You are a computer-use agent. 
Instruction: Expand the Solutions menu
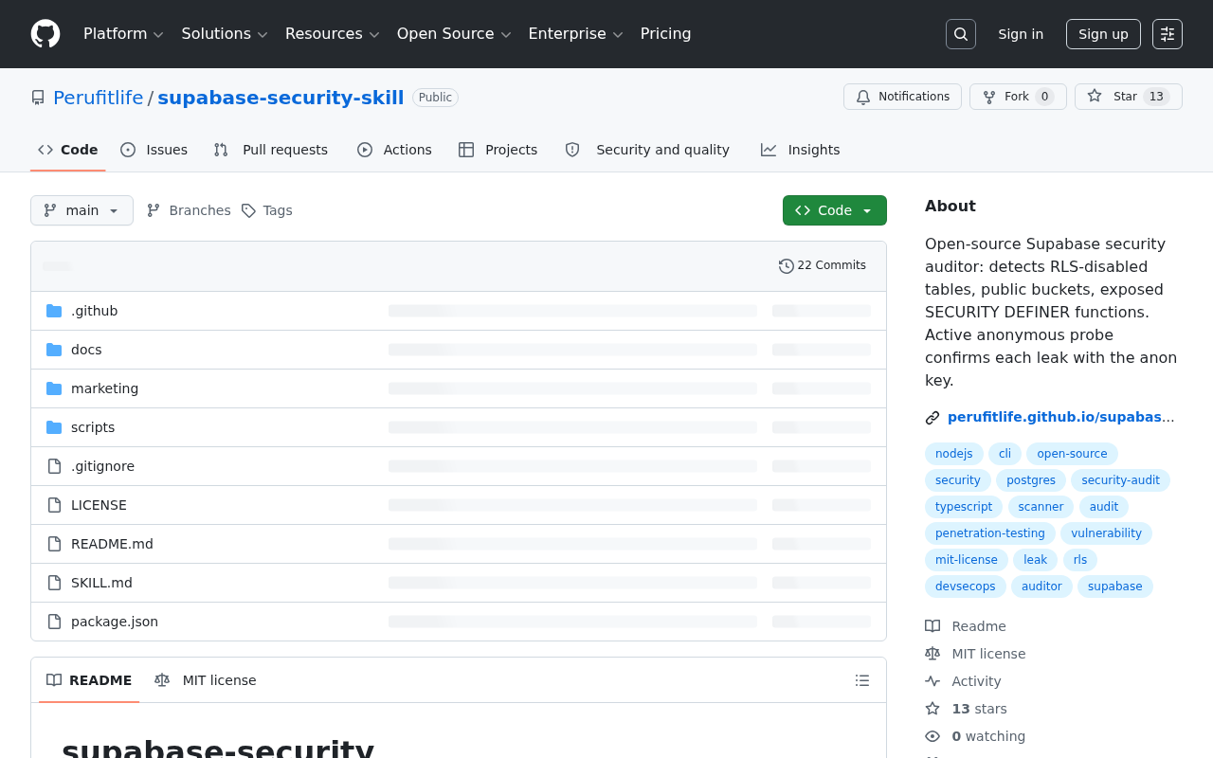click(x=225, y=34)
